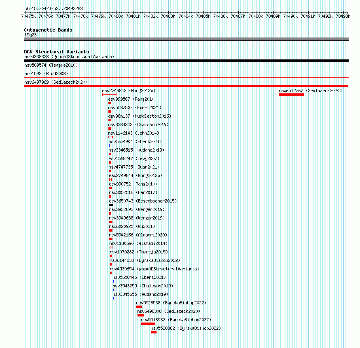
Task: Click the red bar under nsv6512767
Action: click(x=291, y=95)
